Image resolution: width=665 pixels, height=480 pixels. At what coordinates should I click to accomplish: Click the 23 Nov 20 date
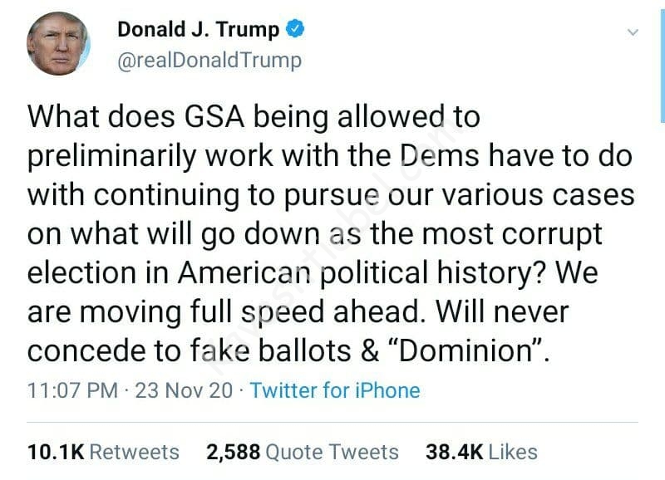(x=184, y=390)
